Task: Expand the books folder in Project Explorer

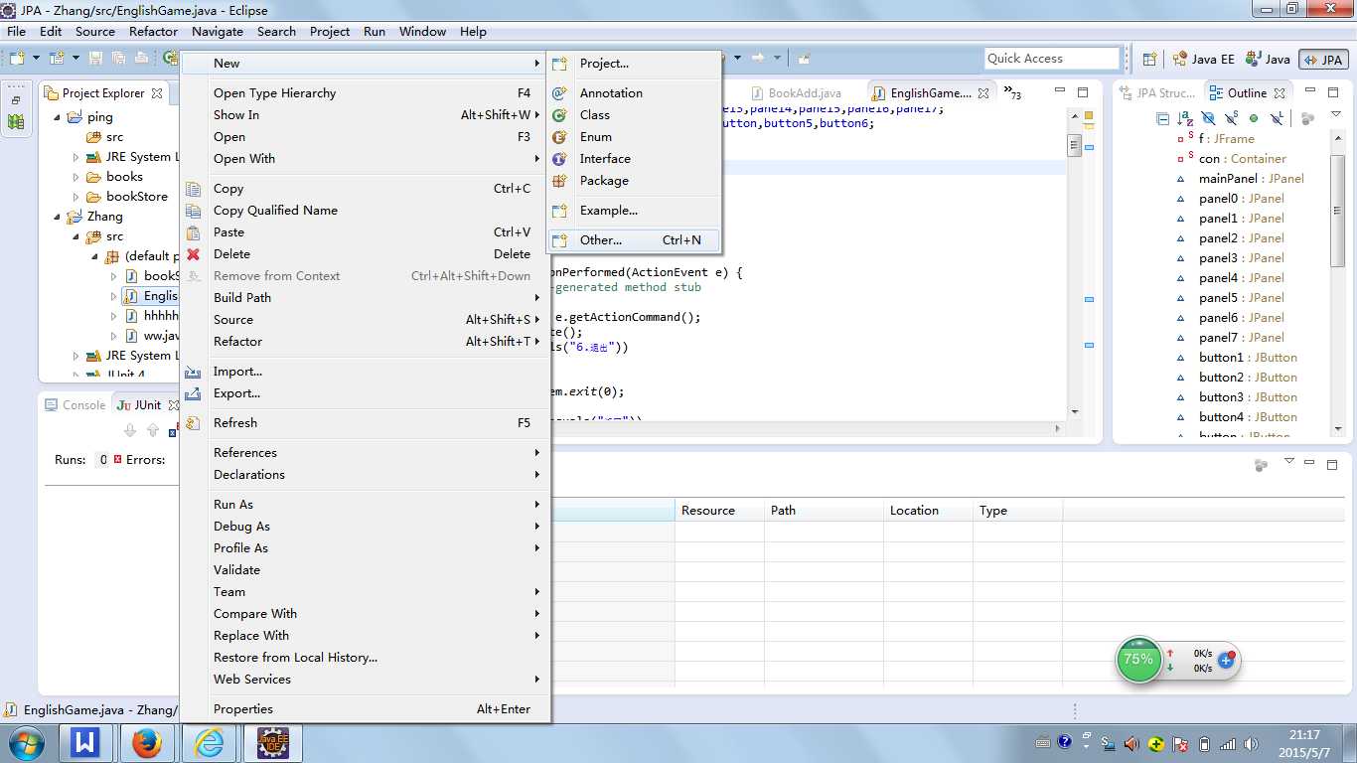Action: [x=75, y=177]
